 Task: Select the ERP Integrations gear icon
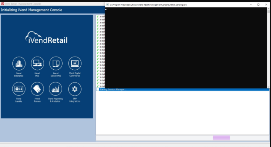point(75,89)
